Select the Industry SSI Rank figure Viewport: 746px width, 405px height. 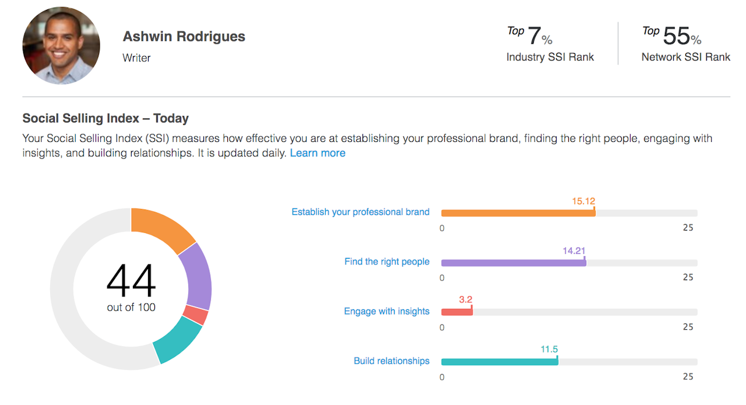point(550,57)
